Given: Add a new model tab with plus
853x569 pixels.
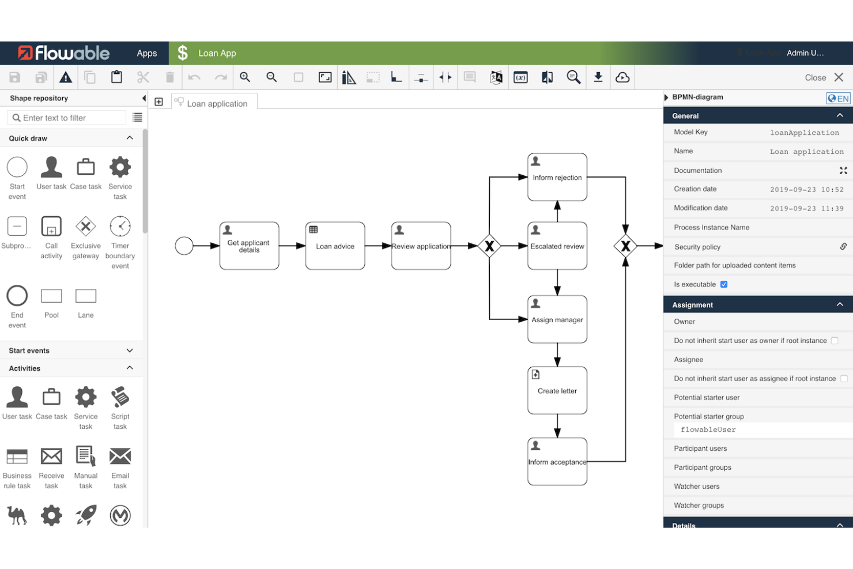Looking at the screenshot, I should tap(158, 102).
